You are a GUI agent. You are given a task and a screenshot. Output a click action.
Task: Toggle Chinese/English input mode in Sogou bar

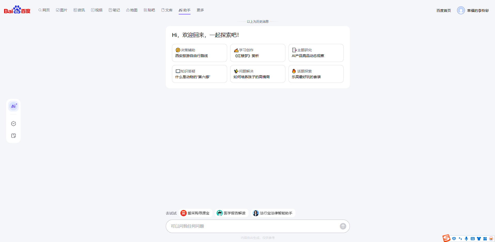454,239
